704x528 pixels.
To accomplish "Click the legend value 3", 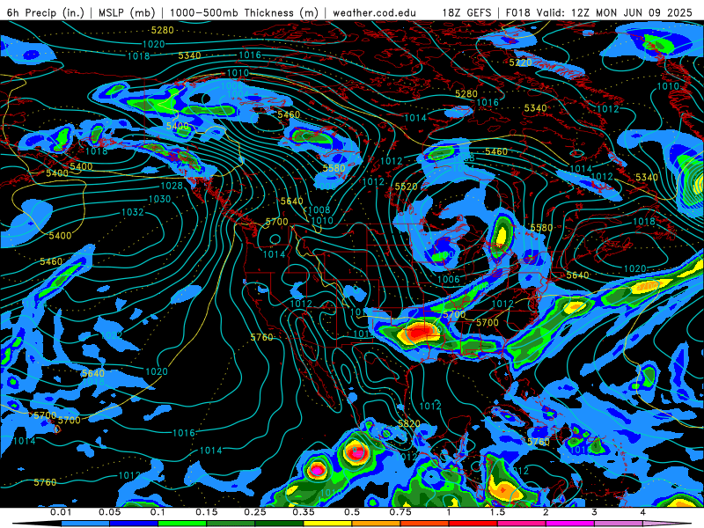I will 595,512.
